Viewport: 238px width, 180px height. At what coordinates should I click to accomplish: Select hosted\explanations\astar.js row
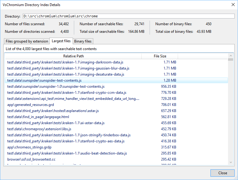(117, 111)
